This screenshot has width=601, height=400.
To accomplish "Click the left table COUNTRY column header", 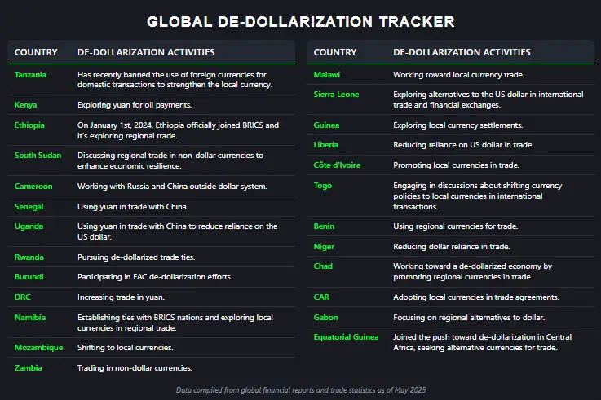I will [x=36, y=52].
